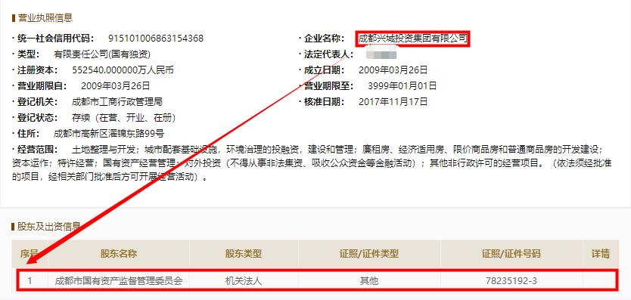This screenshot has height=300, width=631.
Task: Click the row number 1 cell
Action: coord(30,280)
